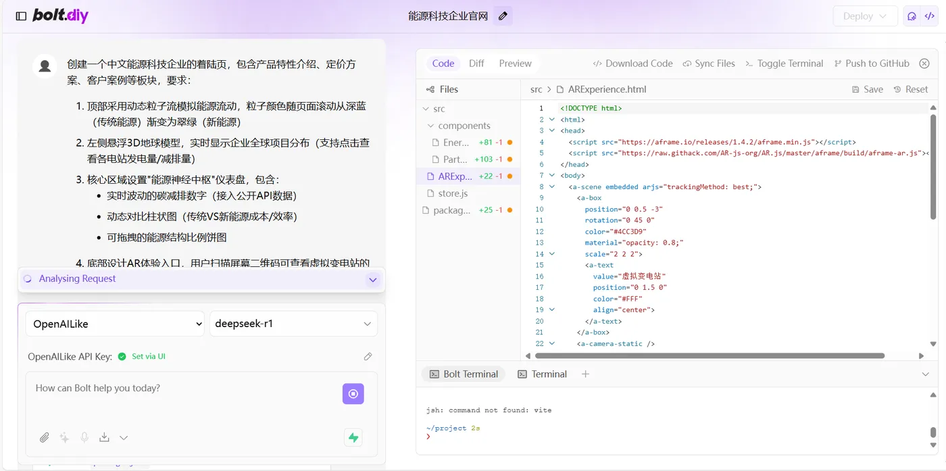The image size is (946, 471).
Task: Click the bolt.diy logo
Action: [x=61, y=16]
